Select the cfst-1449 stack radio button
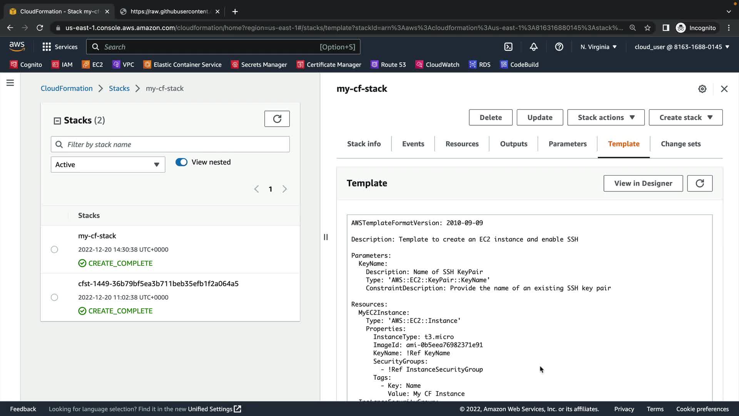The height and width of the screenshot is (416, 739). click(x=54, y=297)
